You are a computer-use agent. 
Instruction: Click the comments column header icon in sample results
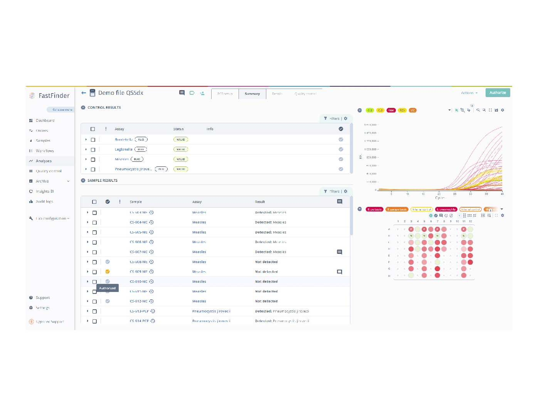click(x=340, y=201)
